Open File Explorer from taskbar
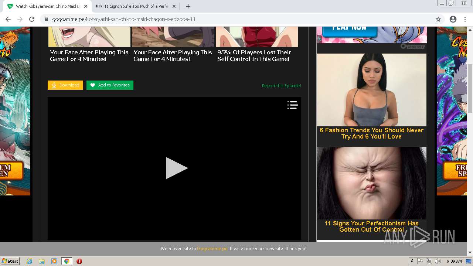This screenshot has width=473, height=266. (42, 261)
